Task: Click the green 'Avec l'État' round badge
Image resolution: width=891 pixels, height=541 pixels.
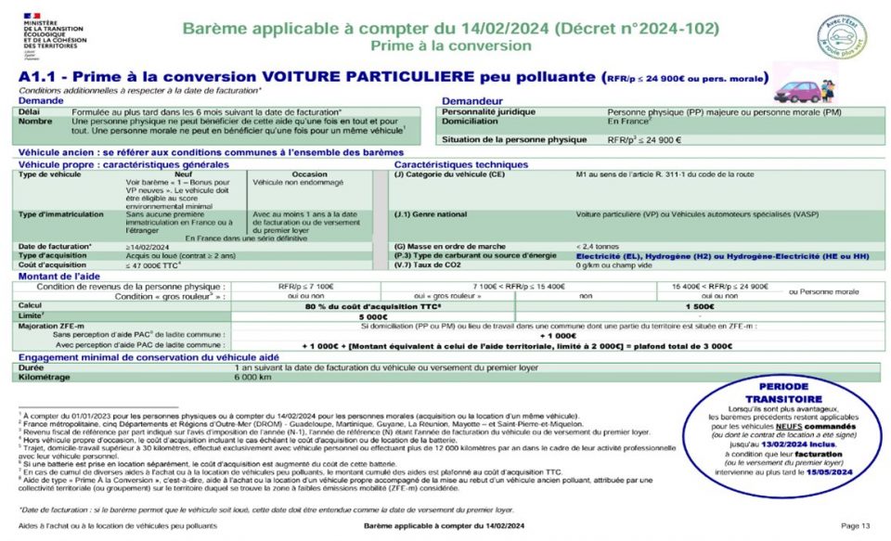Action: coord(840,39)
